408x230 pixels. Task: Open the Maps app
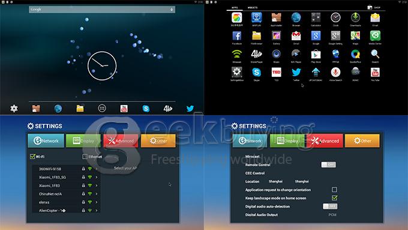click(x=355, y=36)
